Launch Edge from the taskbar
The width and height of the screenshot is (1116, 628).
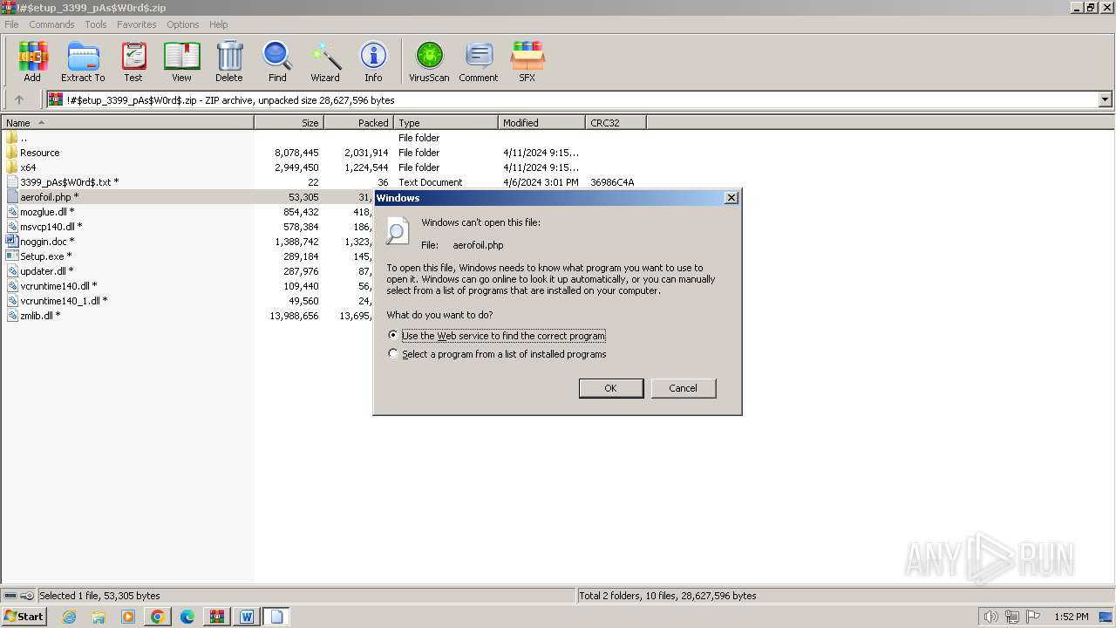click(187, 617)
